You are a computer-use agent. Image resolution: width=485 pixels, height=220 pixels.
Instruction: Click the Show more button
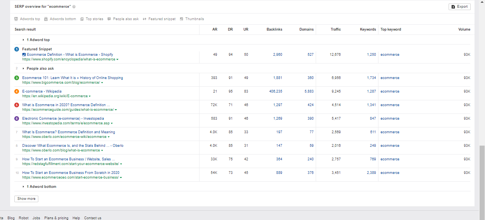[26, 199]
